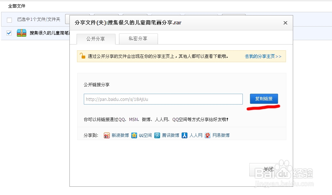Image resolution: width=332 pixels, height=195 pixels.
Task: Click the 公开链接分享 label
Action: pyautogui.click(x=96, y=85)
